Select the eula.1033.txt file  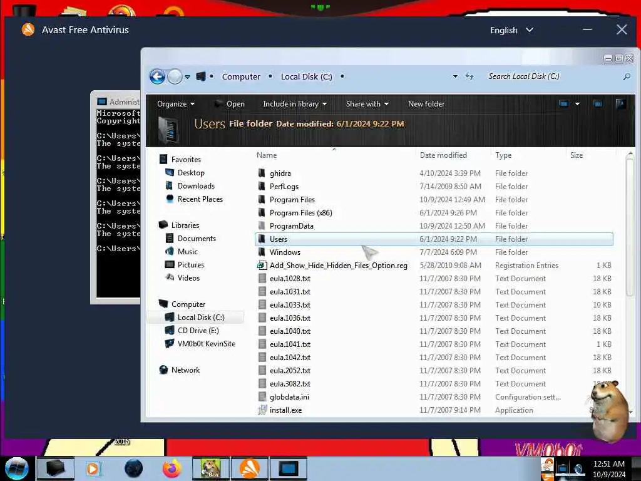(x=433, y=305)
